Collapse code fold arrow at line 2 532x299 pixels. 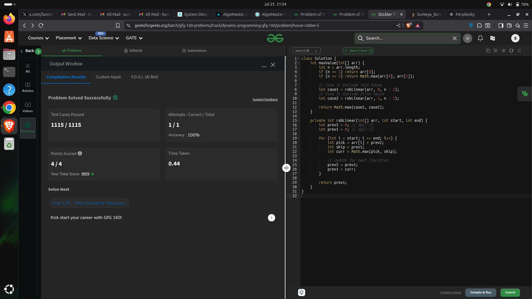coord(299,63)
